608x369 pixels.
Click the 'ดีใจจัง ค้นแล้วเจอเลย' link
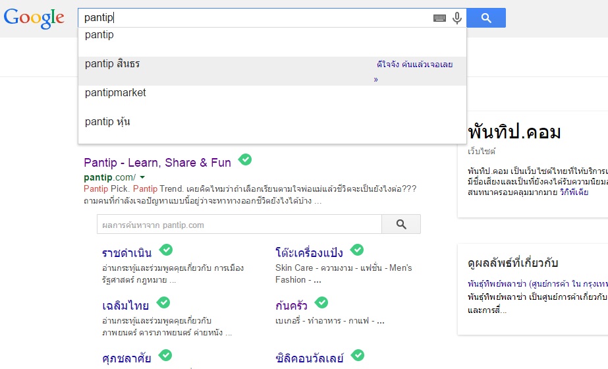pos(414,65)
